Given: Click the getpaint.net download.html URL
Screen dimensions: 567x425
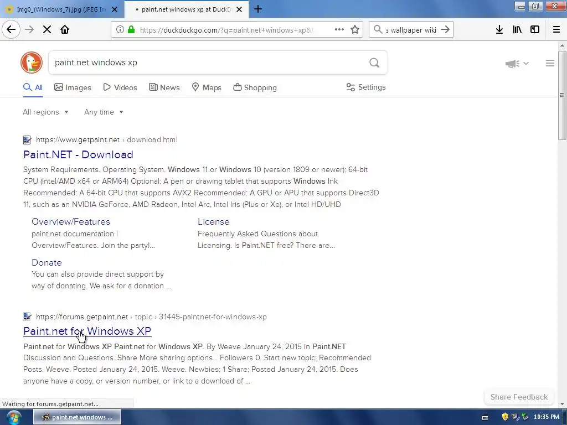Looking at the screenshot, I should click(107, 140).
